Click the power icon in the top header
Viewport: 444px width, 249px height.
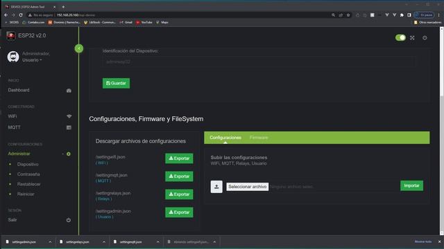tap(425, 37)
